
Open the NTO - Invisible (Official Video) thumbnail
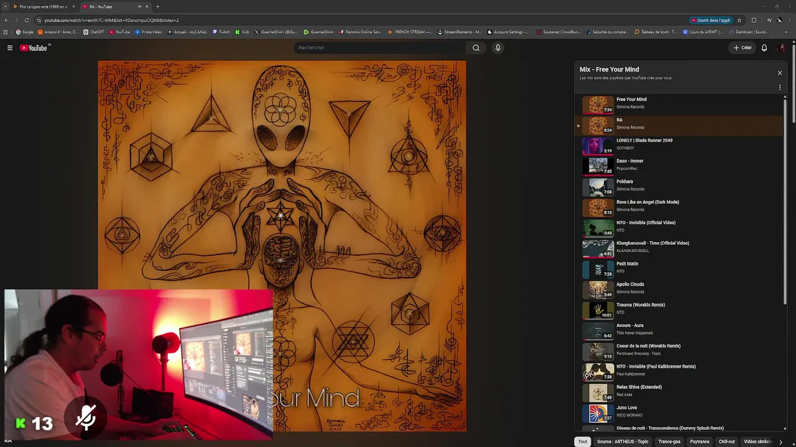tap(598, 228)
